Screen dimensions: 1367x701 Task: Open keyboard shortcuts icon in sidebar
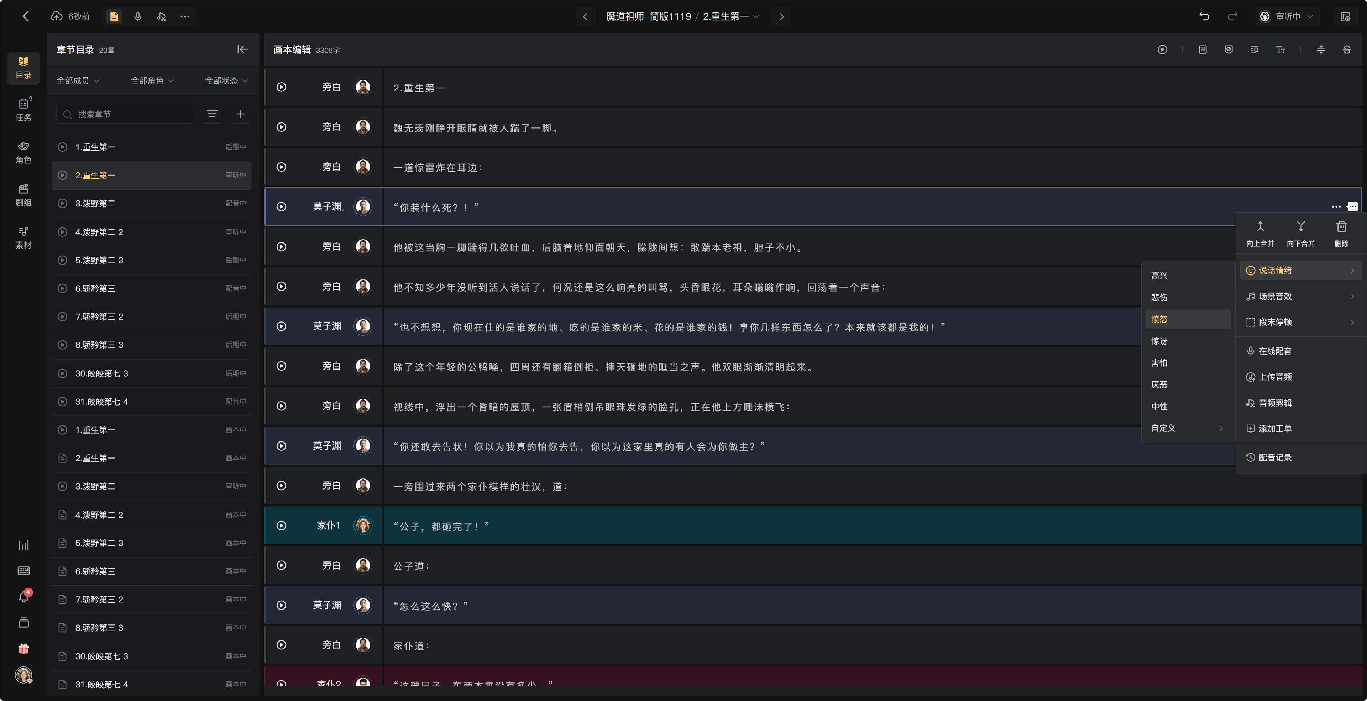click(x=23, y=571)
